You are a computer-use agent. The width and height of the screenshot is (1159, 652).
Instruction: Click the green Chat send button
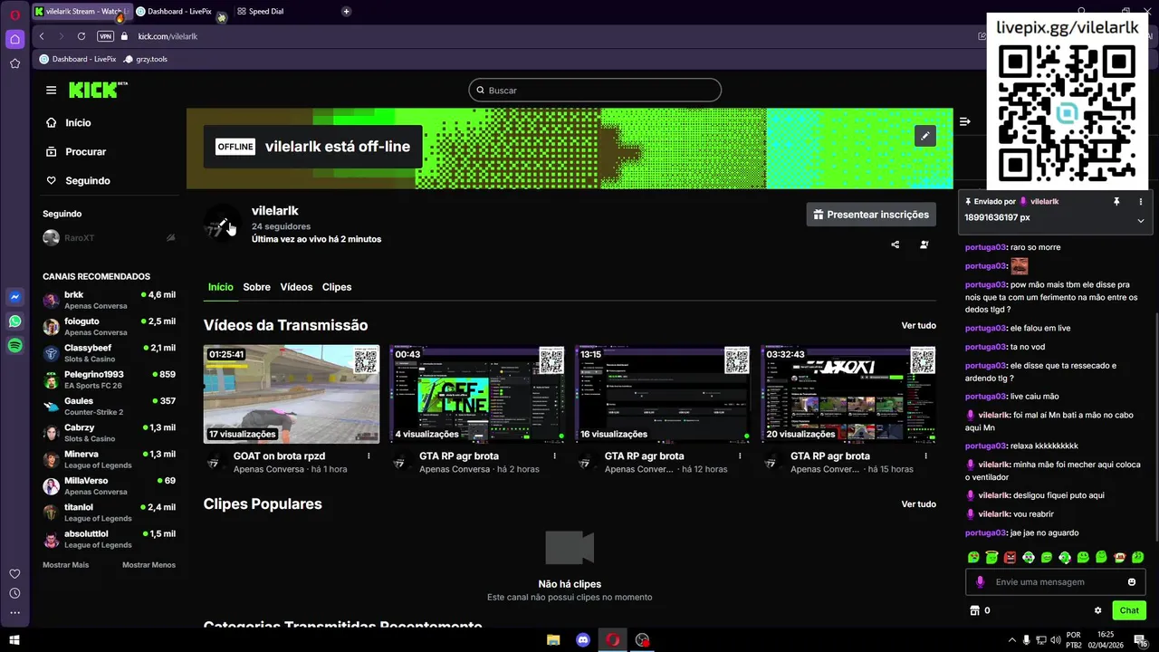point(1129,610)
